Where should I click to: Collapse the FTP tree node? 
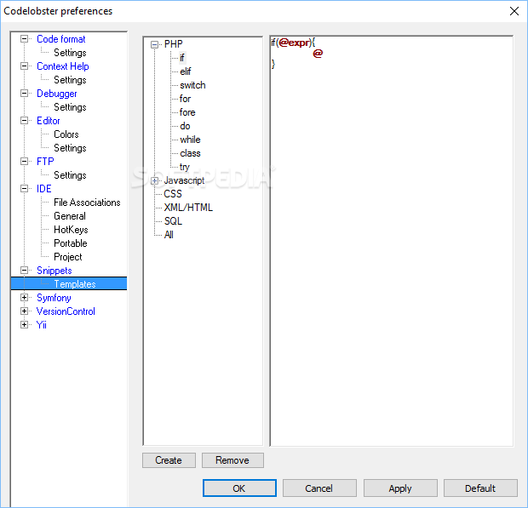[x=24, y=162]
